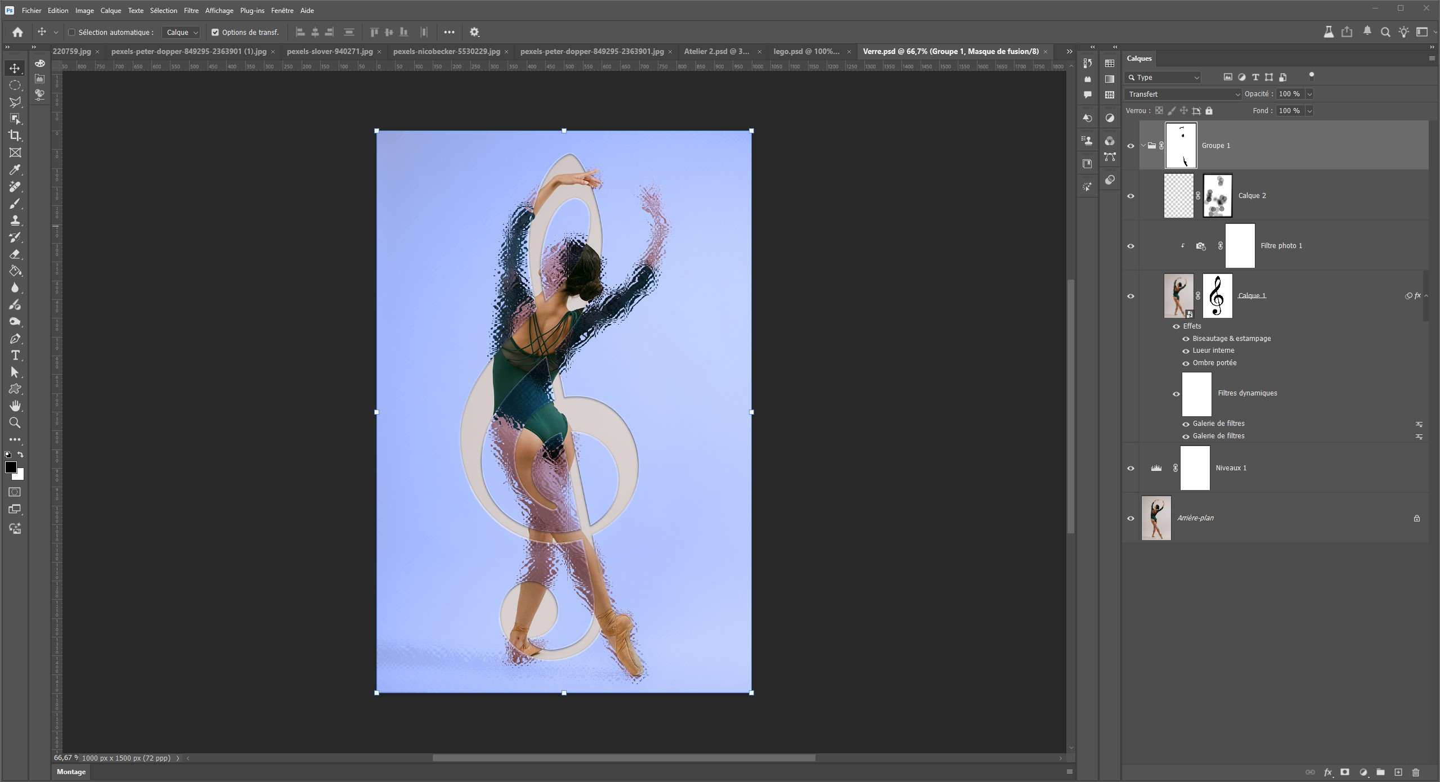Open the Transfert blend mode dropdown

pos(1182,94)
